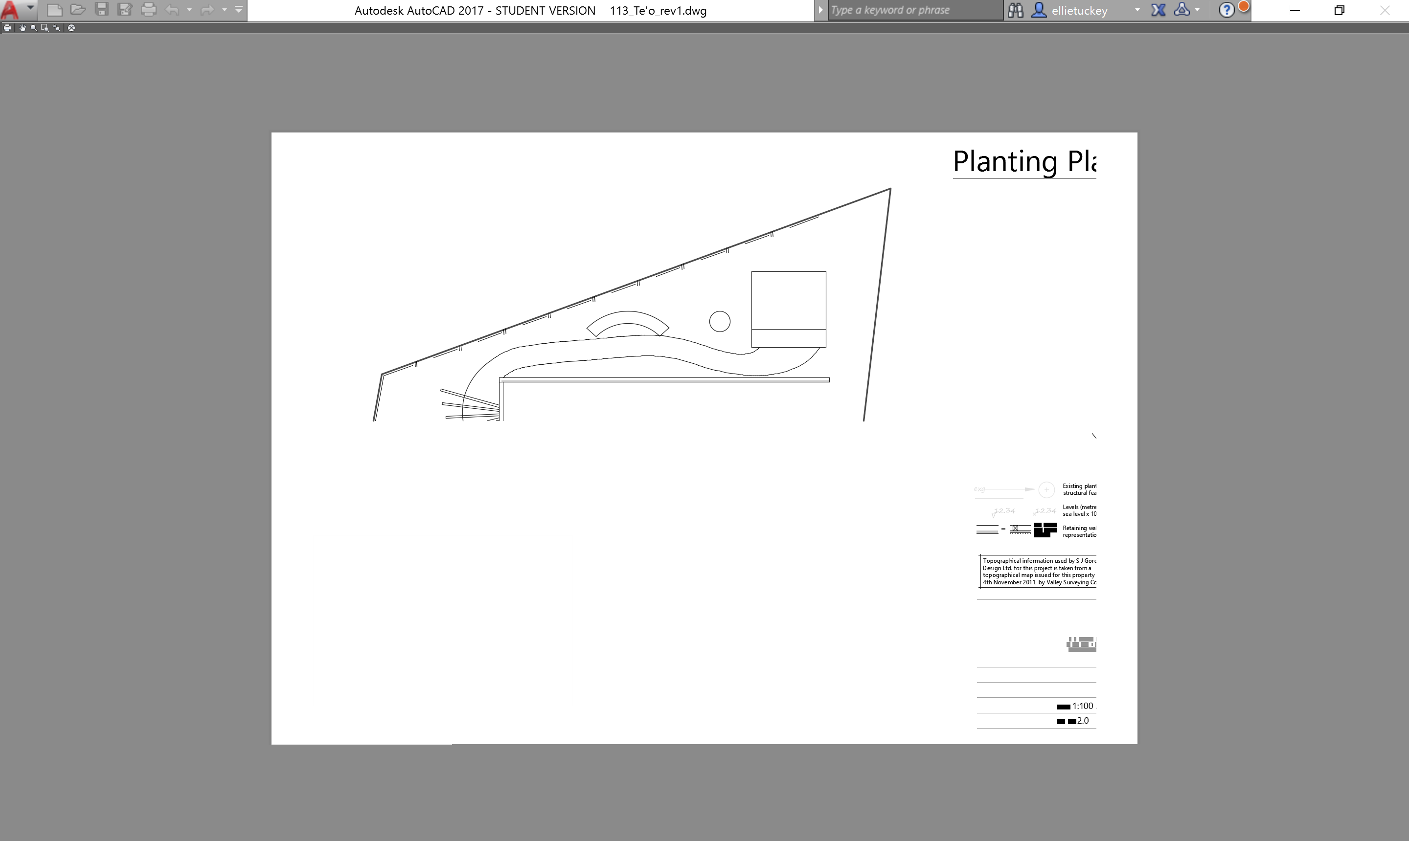Screen dimensions: 1409x841
Task: Undo the last action
Action: click(x=173, y=10)
